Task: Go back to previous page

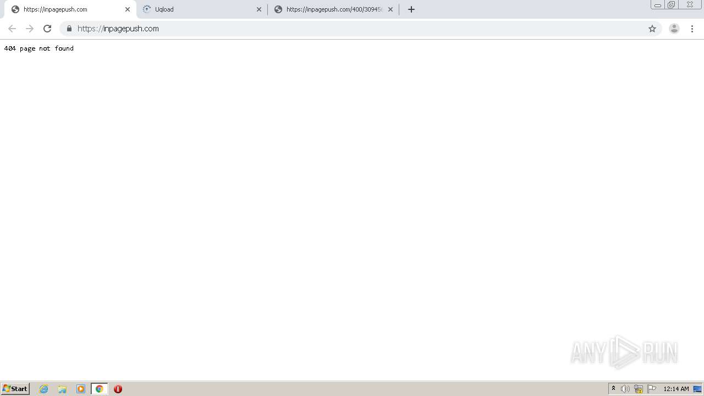Action: tap(12, 29)
